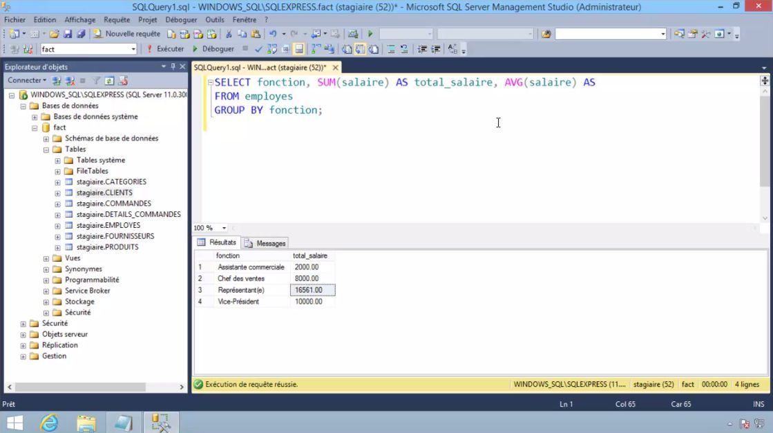Viewport: 773px width, 433px height.
Task: Open the Fenêtre menu
Action: click(x=245, y=20)
